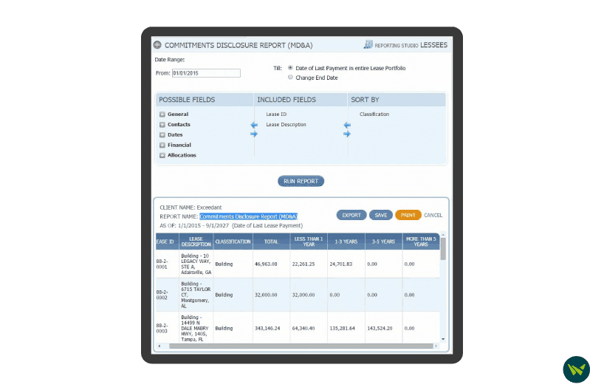Image resolution: width=604 pixels, height=390 pixels.
Task: Click the 10 Legacy Way lease description
Action: point(196,264)
